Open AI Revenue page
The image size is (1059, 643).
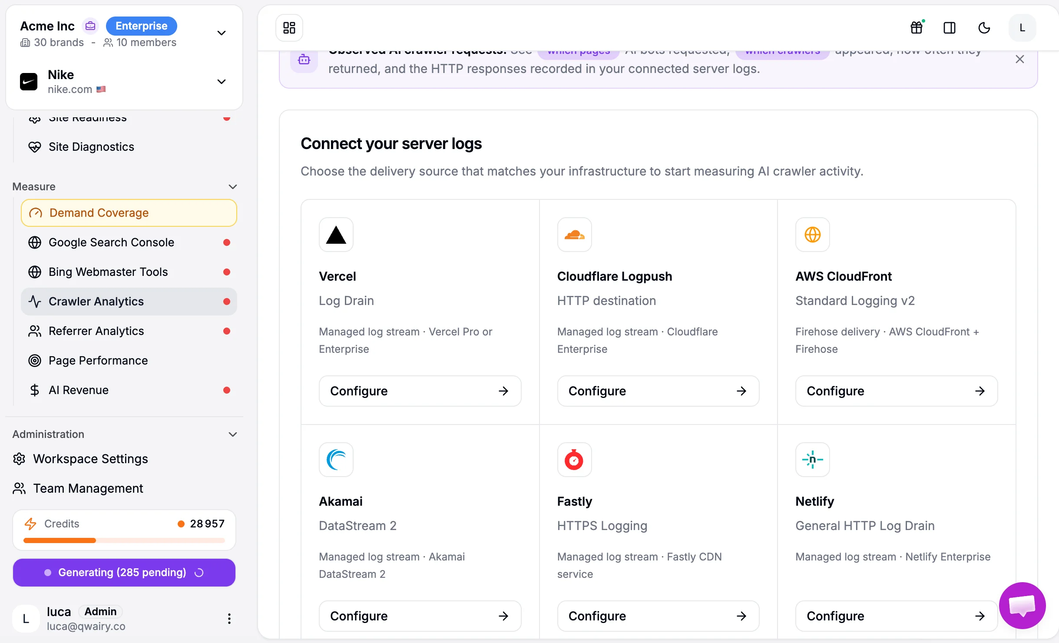point(129,390)
